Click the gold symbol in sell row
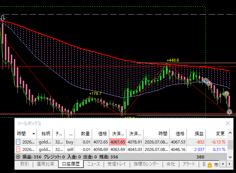 coord(45,149)
